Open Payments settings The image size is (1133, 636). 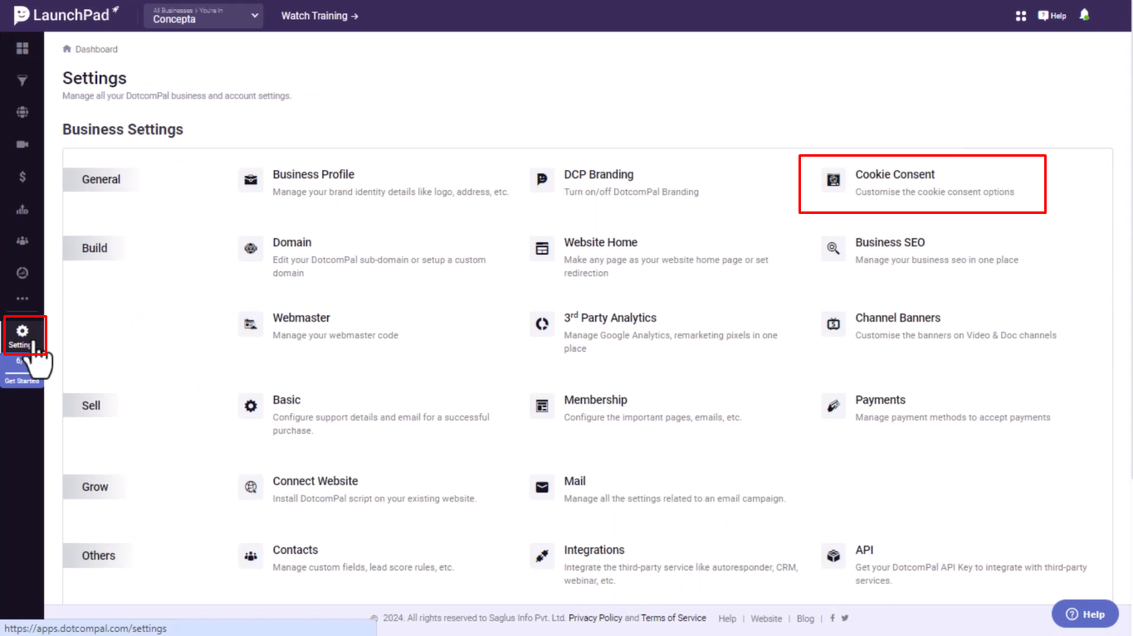pos(881,400)
